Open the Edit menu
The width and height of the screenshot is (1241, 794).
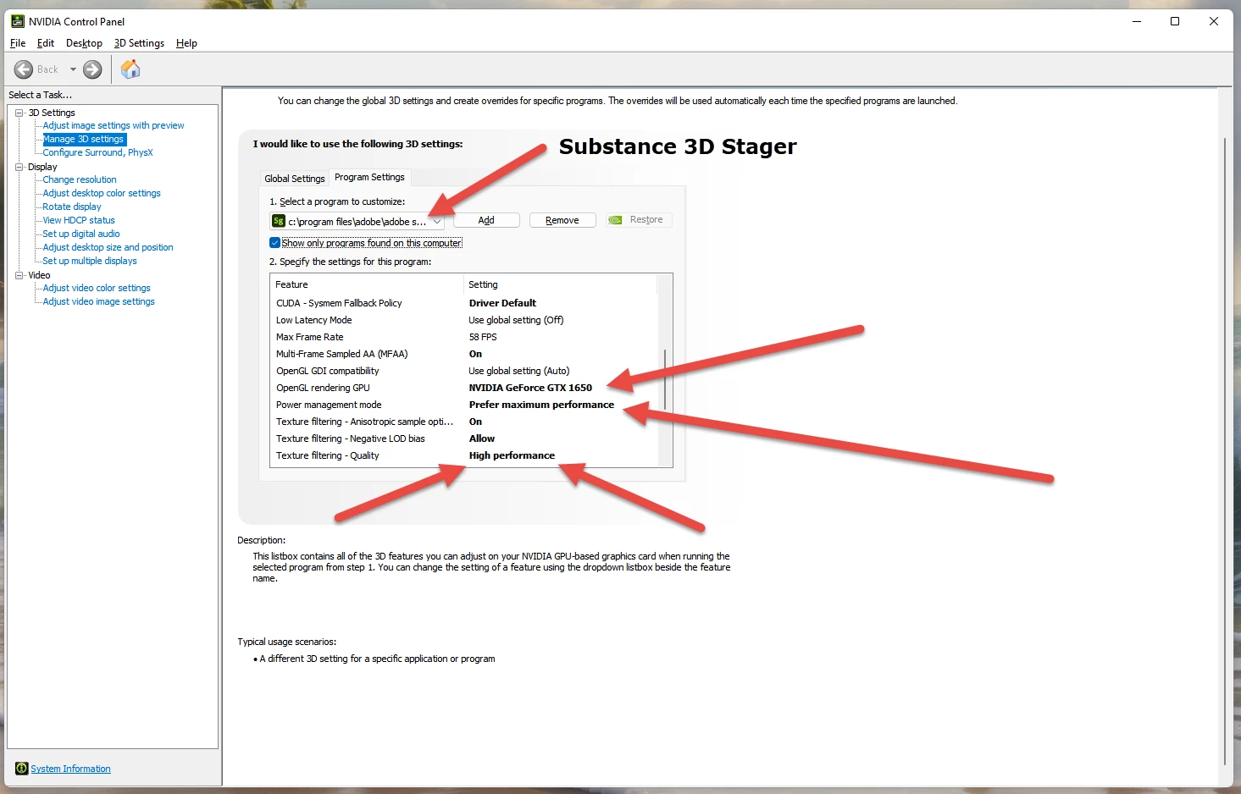46,43
